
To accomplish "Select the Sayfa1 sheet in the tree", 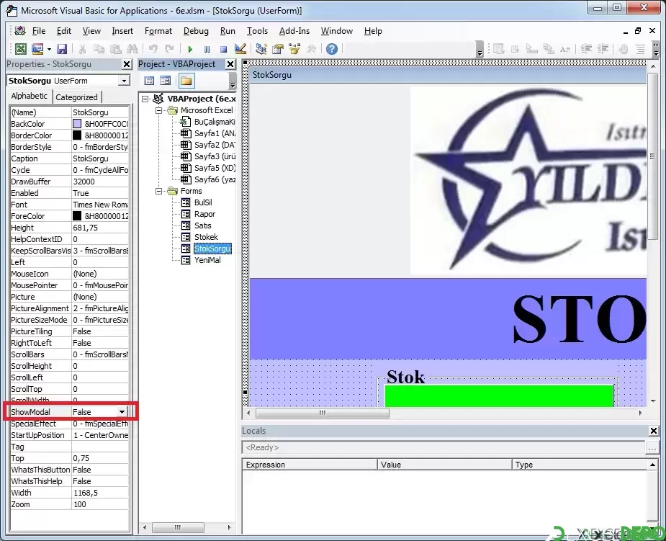I will click(215, 133).
